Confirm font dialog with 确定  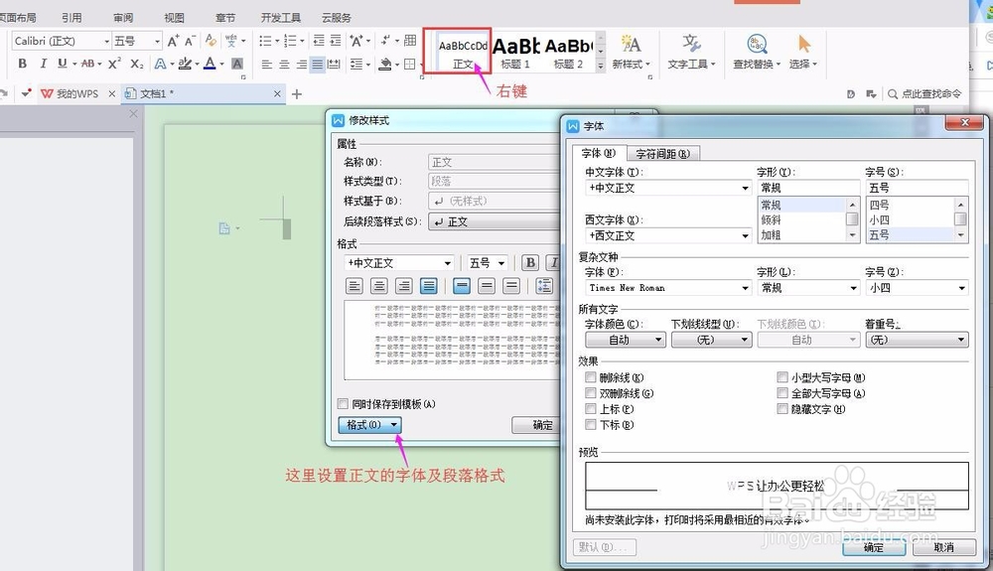pos(874,547)
